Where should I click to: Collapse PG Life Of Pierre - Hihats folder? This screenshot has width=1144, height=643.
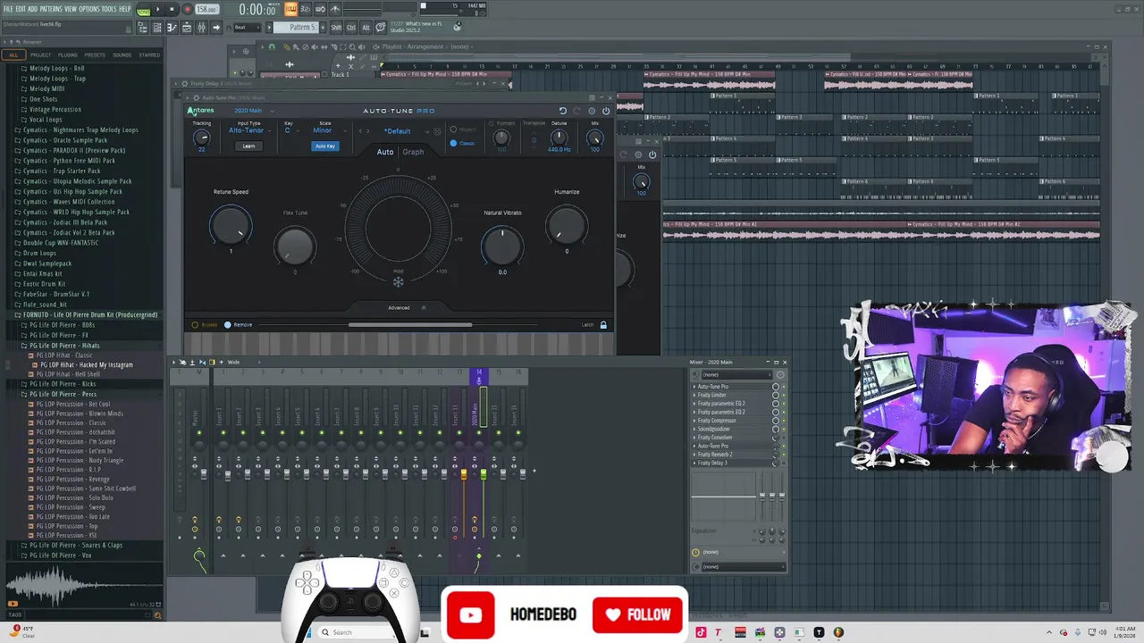pos(64,345)
